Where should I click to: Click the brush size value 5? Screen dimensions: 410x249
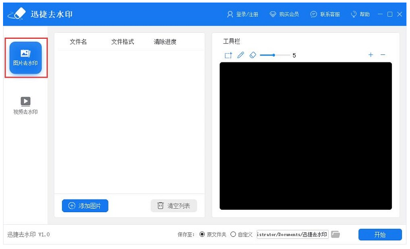pyautogui.click(x=294, y=55)
